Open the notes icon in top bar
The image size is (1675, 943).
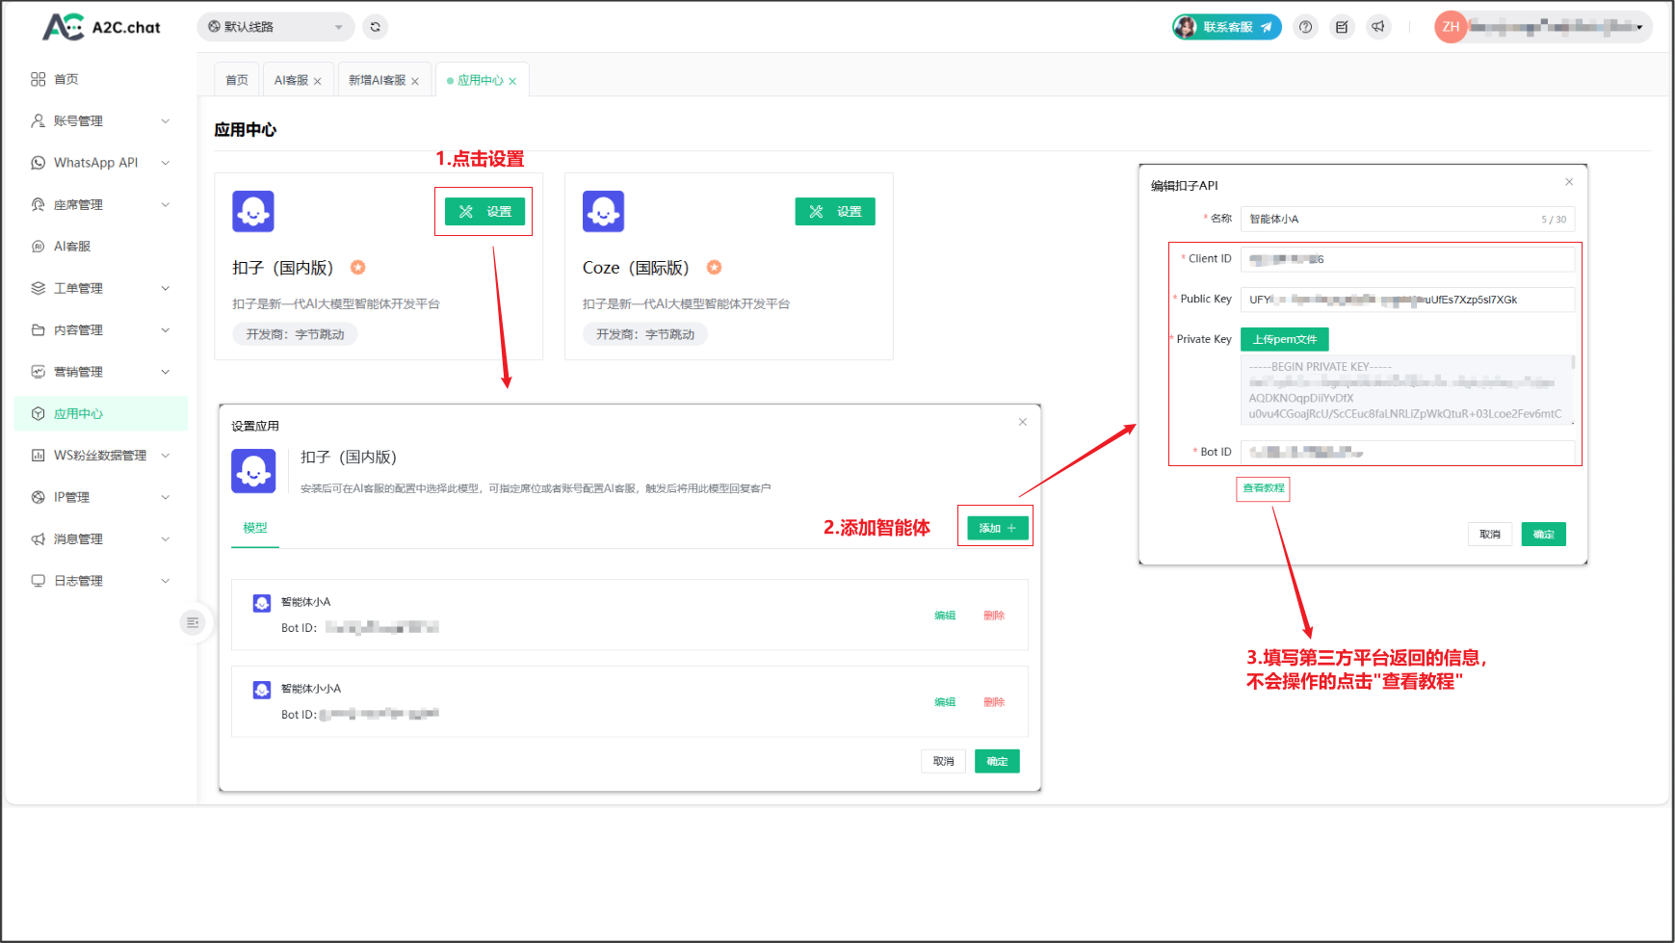[1342, 27]
